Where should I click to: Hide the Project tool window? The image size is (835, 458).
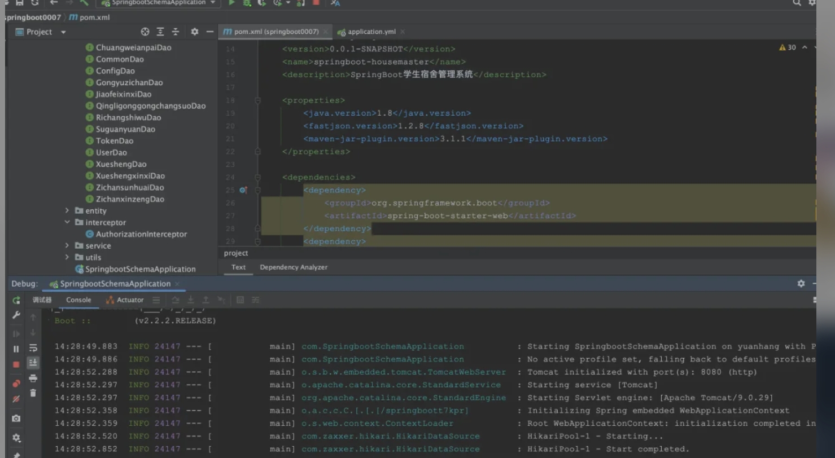(x=210, y=32)
